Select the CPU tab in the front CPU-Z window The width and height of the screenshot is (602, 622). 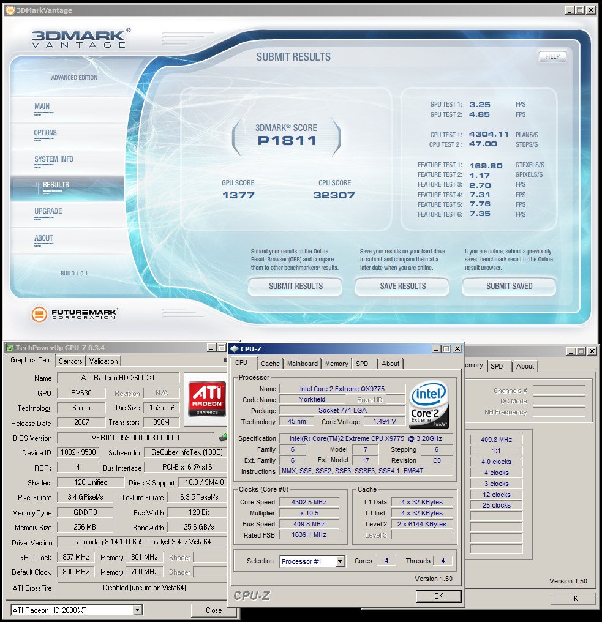click(241, 362)
